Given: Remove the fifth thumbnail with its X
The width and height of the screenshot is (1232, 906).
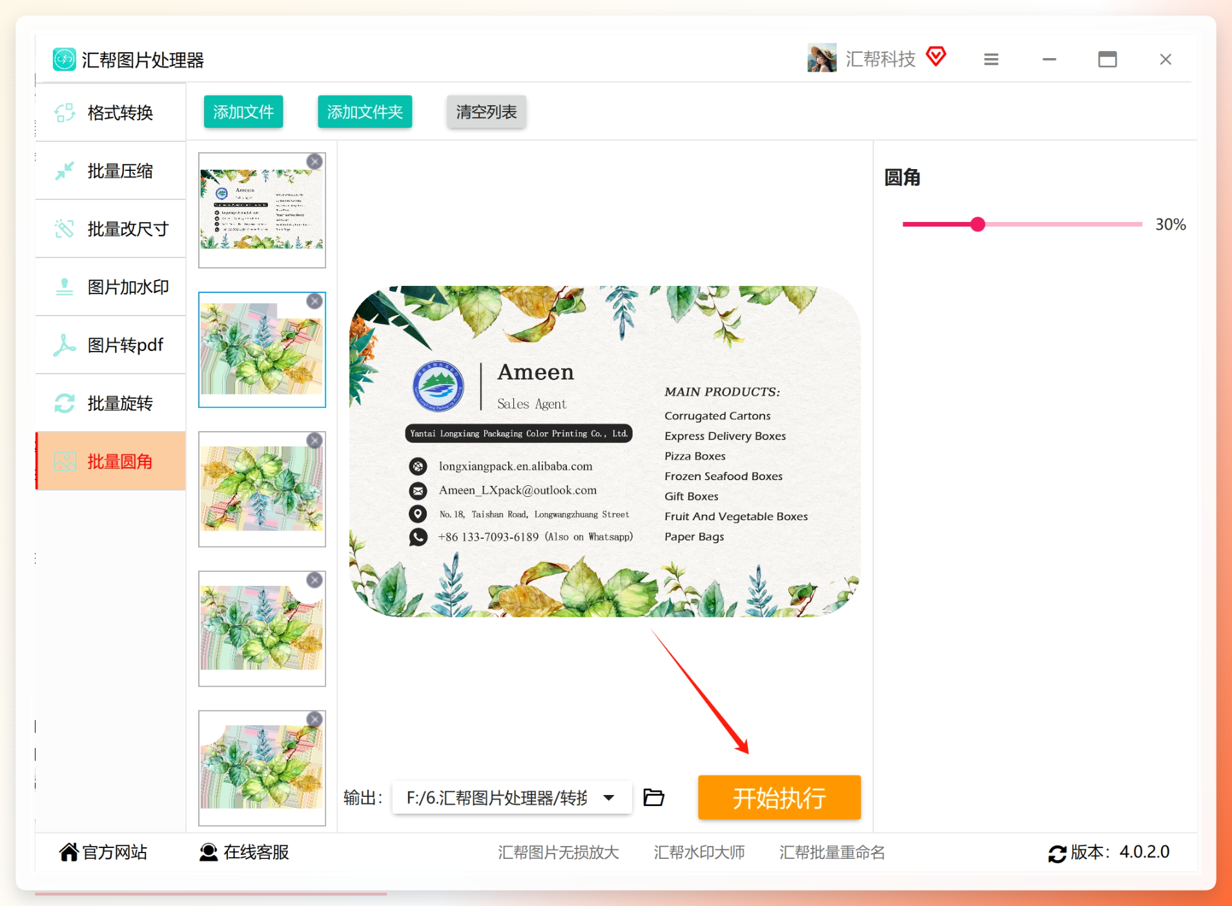Looking at the screenshot, I should pyautogui.click(x=314, y=720).
